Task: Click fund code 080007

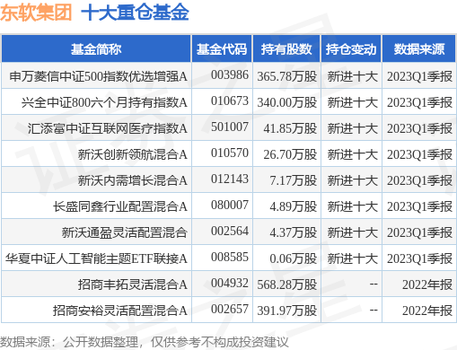Action: tap(230, 205)
